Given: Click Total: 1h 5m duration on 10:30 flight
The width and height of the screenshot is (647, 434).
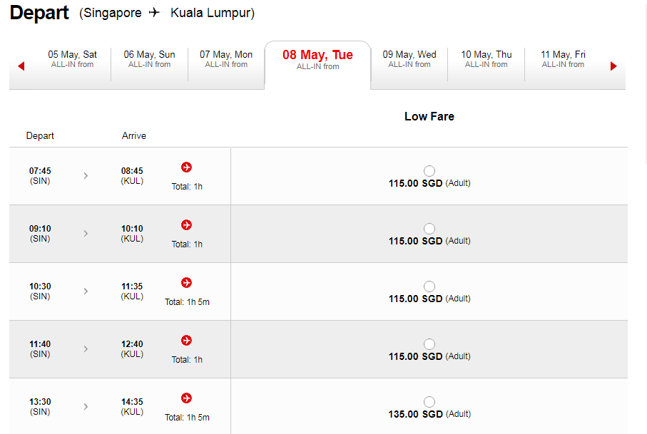Looking at the screenshot, I should [x=187, y=301].
